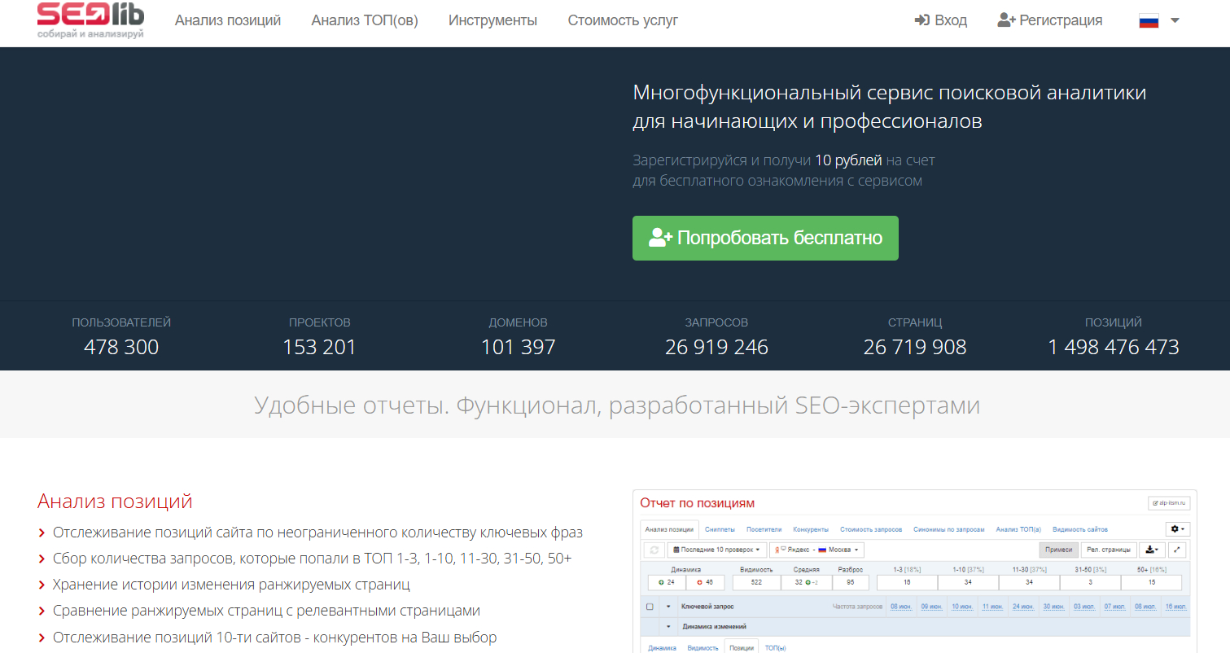Open the Инструменты menu item
Viewport: 1230px width, 653px height.
pyautogui.click(x=492, y=20)
